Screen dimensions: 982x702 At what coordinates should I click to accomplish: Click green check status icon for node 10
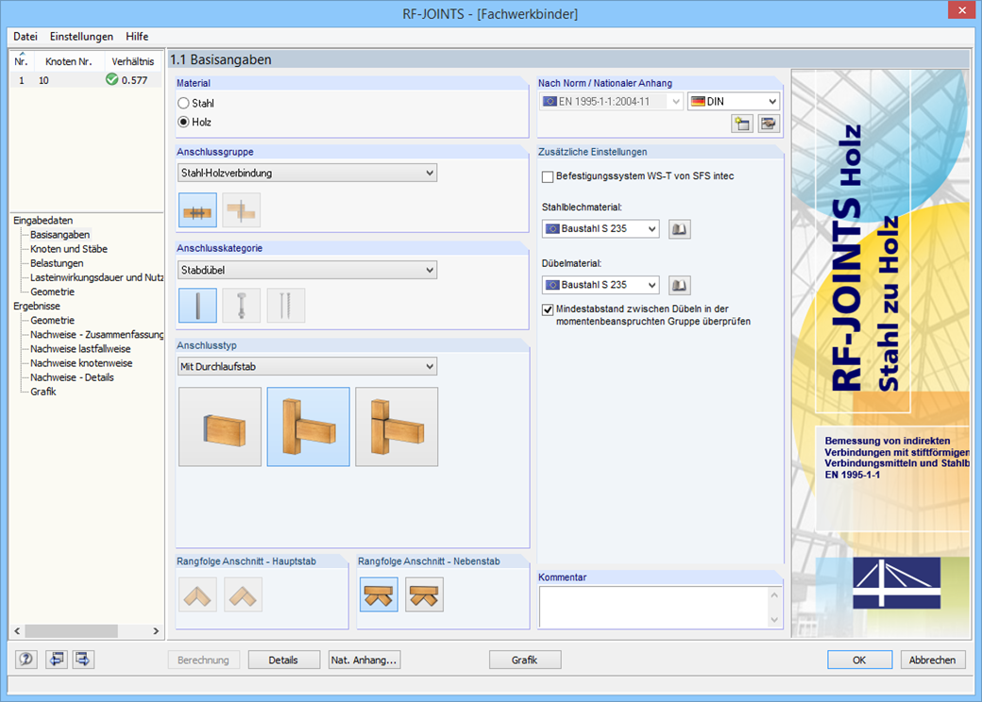(112, 79)
